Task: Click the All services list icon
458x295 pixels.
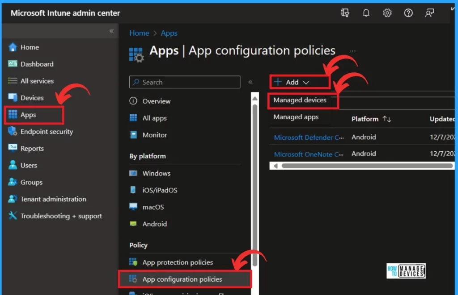Action: [13, 80]
